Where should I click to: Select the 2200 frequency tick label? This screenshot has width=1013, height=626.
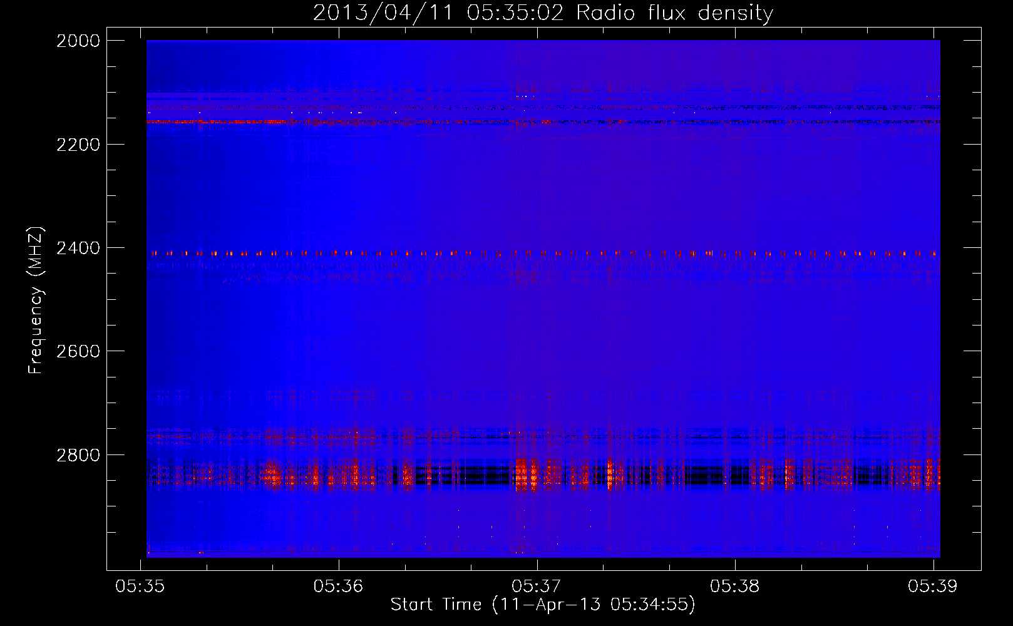[78, 145]
